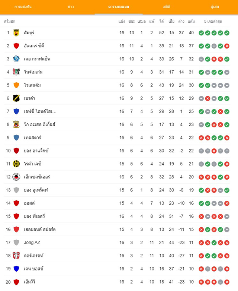Click the 5 เกมล่าสุด column header

213,22
